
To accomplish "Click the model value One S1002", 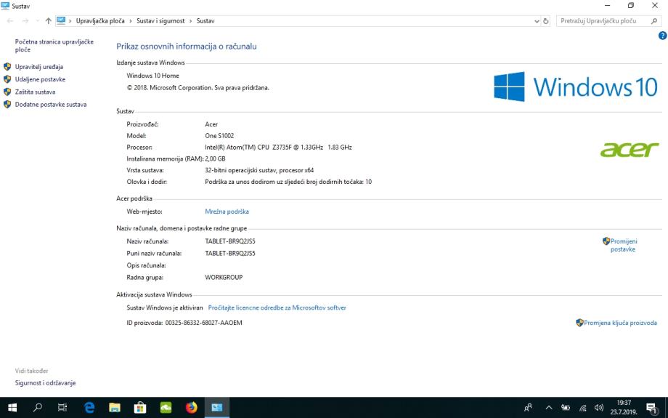I will [219, 136].
